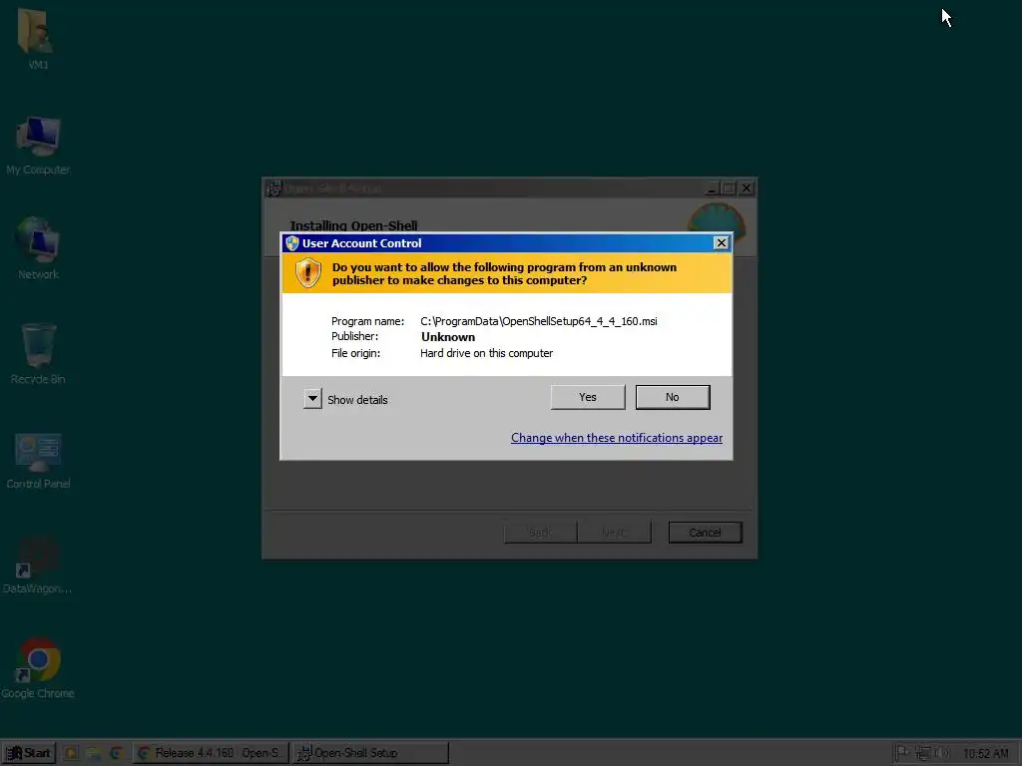Click the second quick launch icon in taskbar
Image resolution: width=1022 pixels, height=766 pixels.
(x=93, y=753)
